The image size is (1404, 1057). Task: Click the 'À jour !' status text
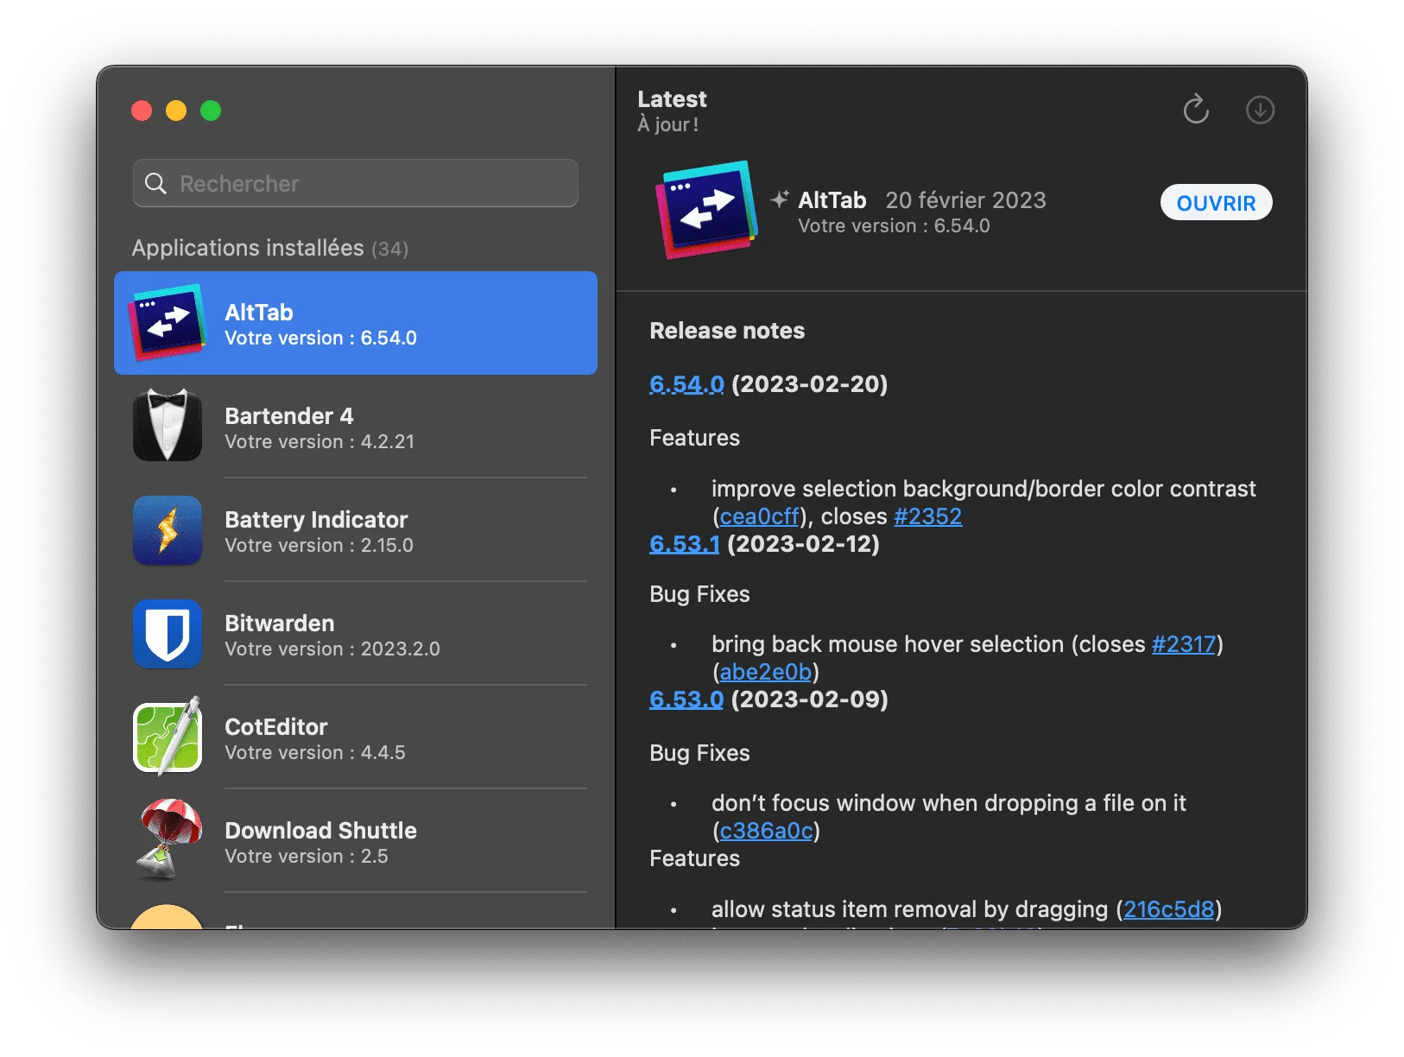click(x=667, y=124)
